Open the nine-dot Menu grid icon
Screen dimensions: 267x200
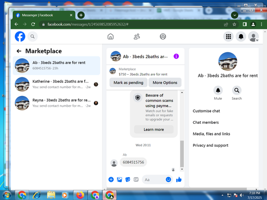[x=229, y=37]
